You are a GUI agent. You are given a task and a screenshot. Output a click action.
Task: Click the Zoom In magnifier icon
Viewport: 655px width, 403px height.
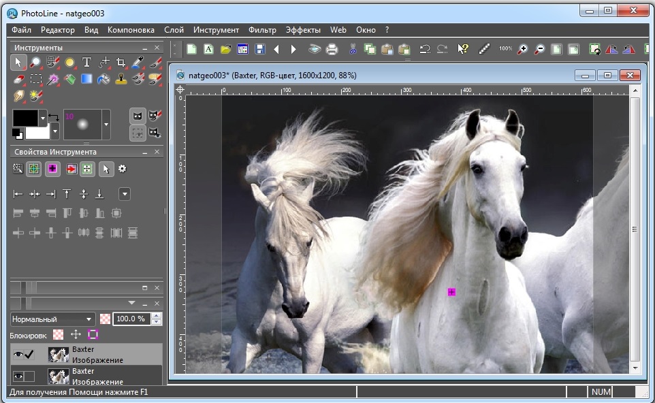click(x=523, y=49)
